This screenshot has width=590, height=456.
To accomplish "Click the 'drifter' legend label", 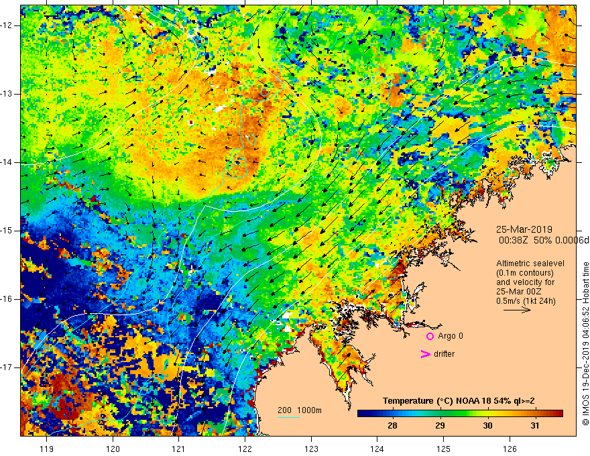I will pos(444,354).
